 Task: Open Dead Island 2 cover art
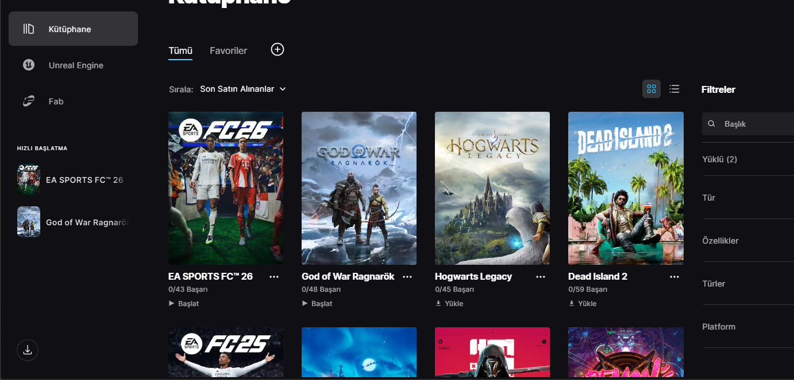(626, 188)
